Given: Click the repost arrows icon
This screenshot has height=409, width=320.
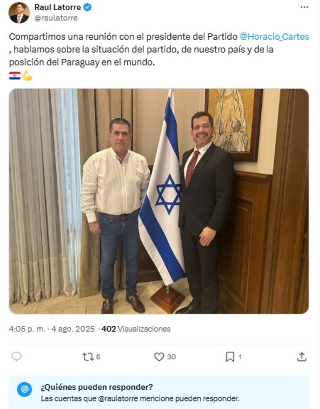Looking at the screenshot, I should click(88, 357).
